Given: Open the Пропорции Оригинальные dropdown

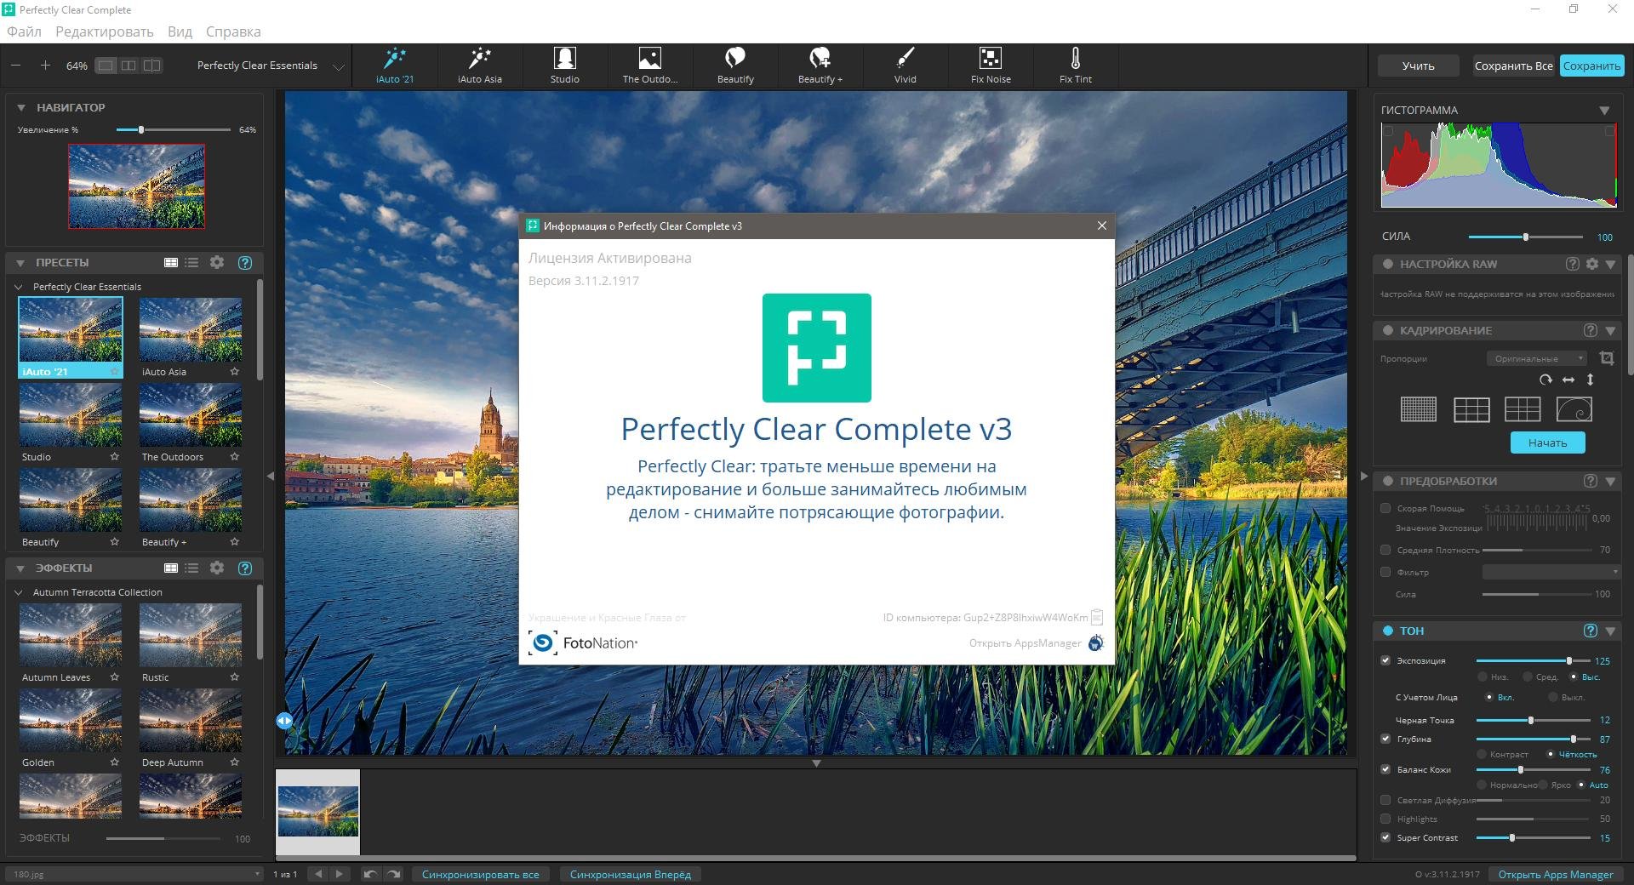Looking at the screenshot, I should pyautogui.click(x=1536, y=358).
